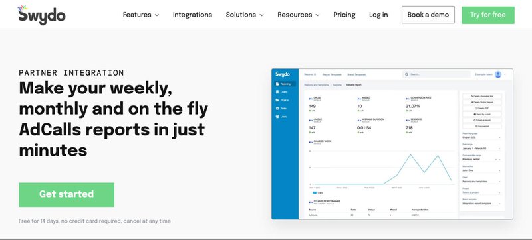532x240 pixels.
Task: Open the Brand Templates tab in preview
Action: tap(356, 74)
